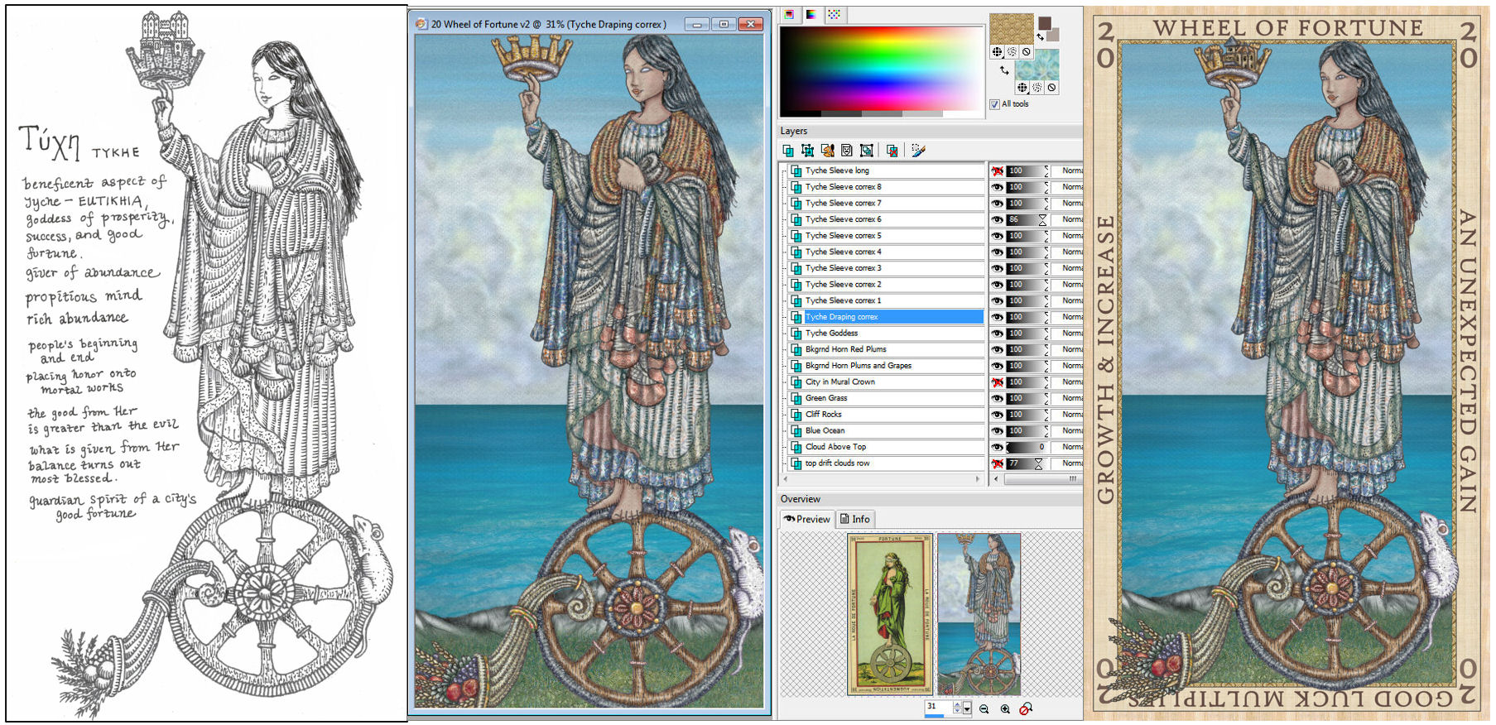Set the foreground material to transparent

coord(1027,52)
